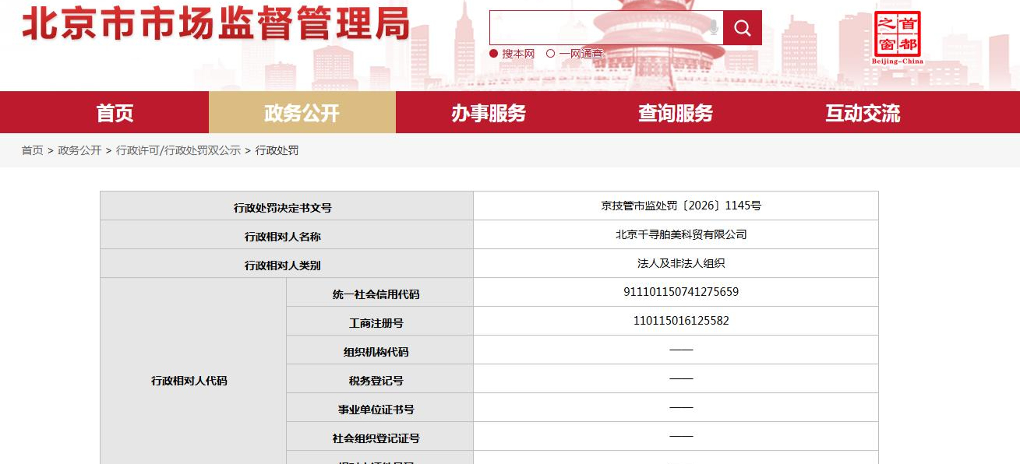Screen dimensions: 1020x464
Task: Click the 行政相对人代码 header cell
Action: pos(193,371)
